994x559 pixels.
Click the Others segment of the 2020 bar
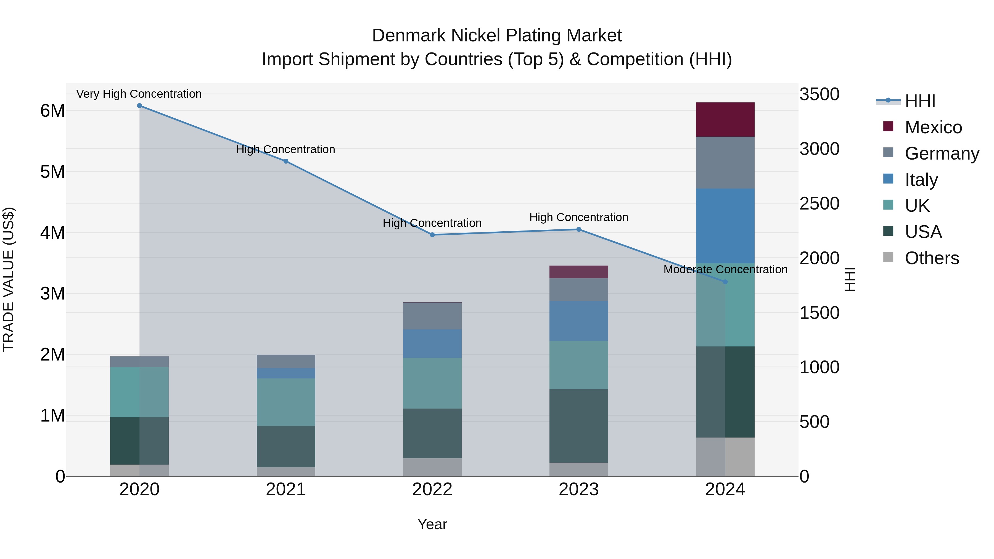point(140,471)
